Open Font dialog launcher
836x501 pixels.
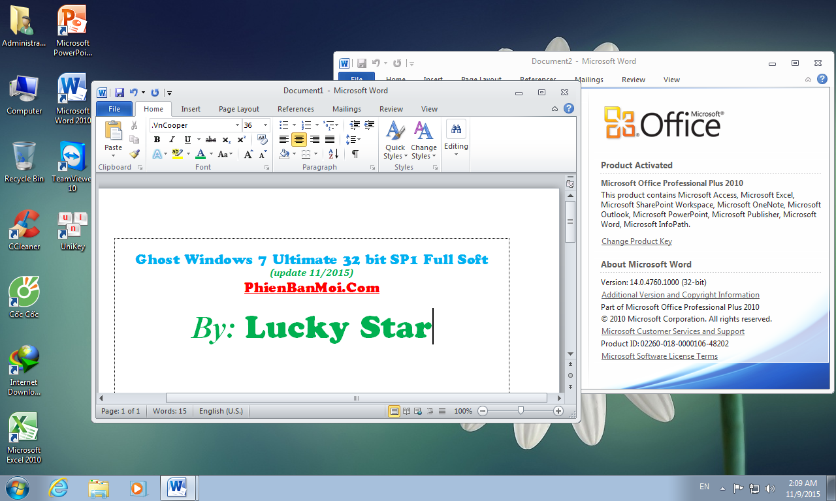[x=266, y=168]
